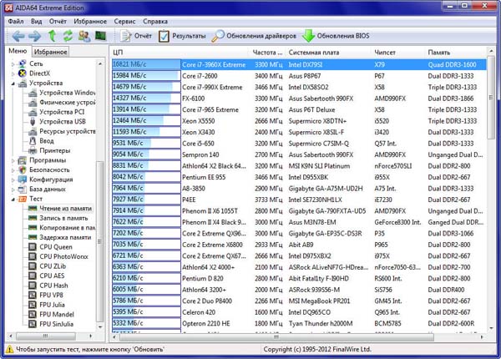This screenshot has height=359, width=501.
Task: Switch to the Избранное tab
Action: coord(51,52)
